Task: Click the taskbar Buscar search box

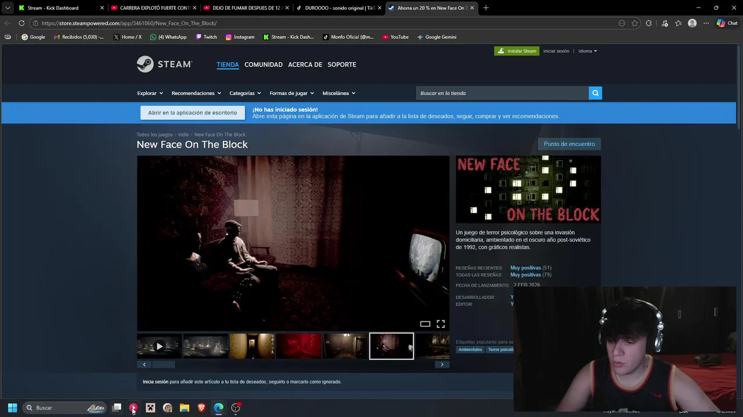Action: pos(64,408)
